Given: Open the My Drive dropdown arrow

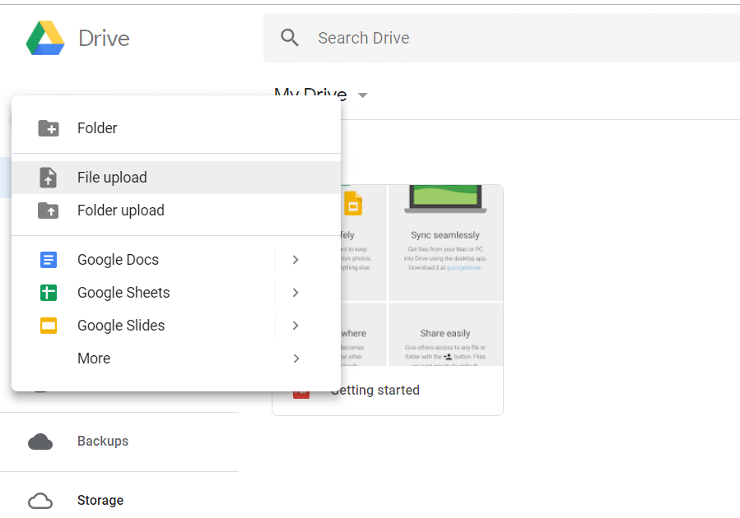Looking at the screenshot, I should click(362, 95).
